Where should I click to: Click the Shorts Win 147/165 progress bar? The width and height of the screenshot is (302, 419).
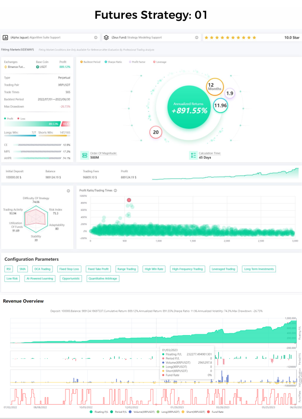pyautogui.click(x=54, y=136)
